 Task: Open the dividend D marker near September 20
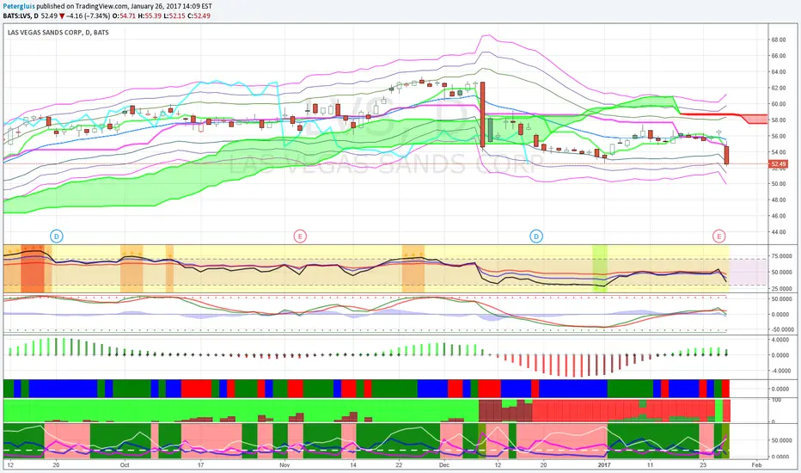[57, 236]
